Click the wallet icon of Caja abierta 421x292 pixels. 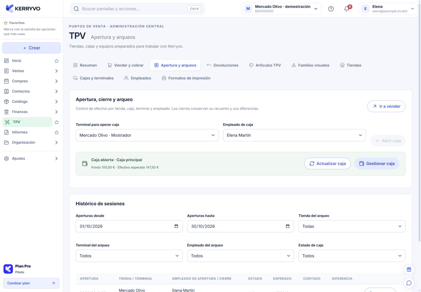[x=85, y=163]
